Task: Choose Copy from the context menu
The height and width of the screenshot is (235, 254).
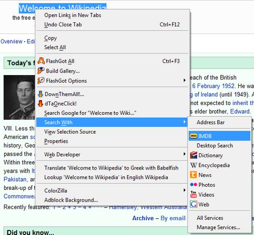Action: pyautogui.click(x=112, y=38)
